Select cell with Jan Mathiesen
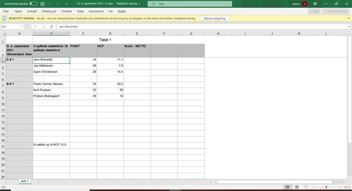Image resolution: width=352 pixels, height=191 pixels. (x=51, y=66)
